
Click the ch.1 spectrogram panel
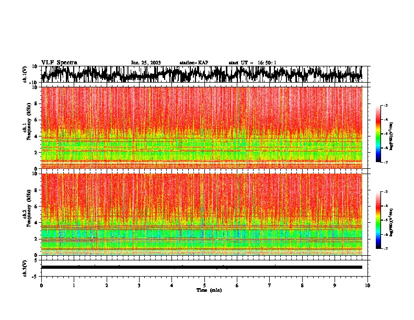201,128
